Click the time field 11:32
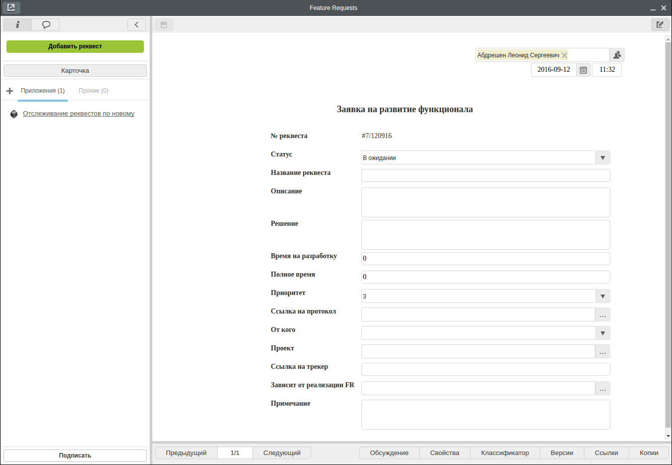The height and width of the screenshot is (465, 672). click(x=607, y=70)
